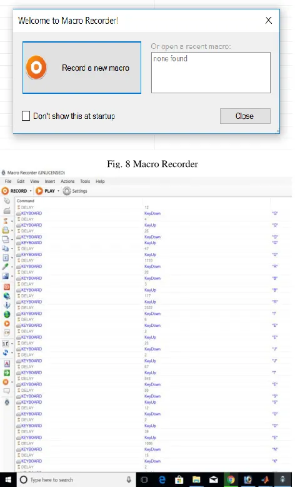Image resolution: width=295 pixels, height=487 pixels.
Task: Select the KEYBOARD KeyDown "S" row
Action: 154,396
